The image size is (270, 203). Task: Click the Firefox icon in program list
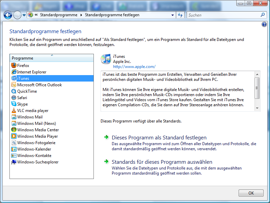click(14, 65)
